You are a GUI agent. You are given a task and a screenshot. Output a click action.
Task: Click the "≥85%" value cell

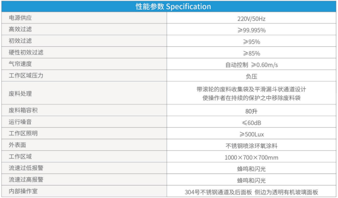click(x=251, y=53)
